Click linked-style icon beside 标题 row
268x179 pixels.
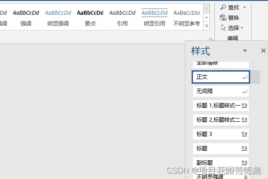click(x=244, y=148)
